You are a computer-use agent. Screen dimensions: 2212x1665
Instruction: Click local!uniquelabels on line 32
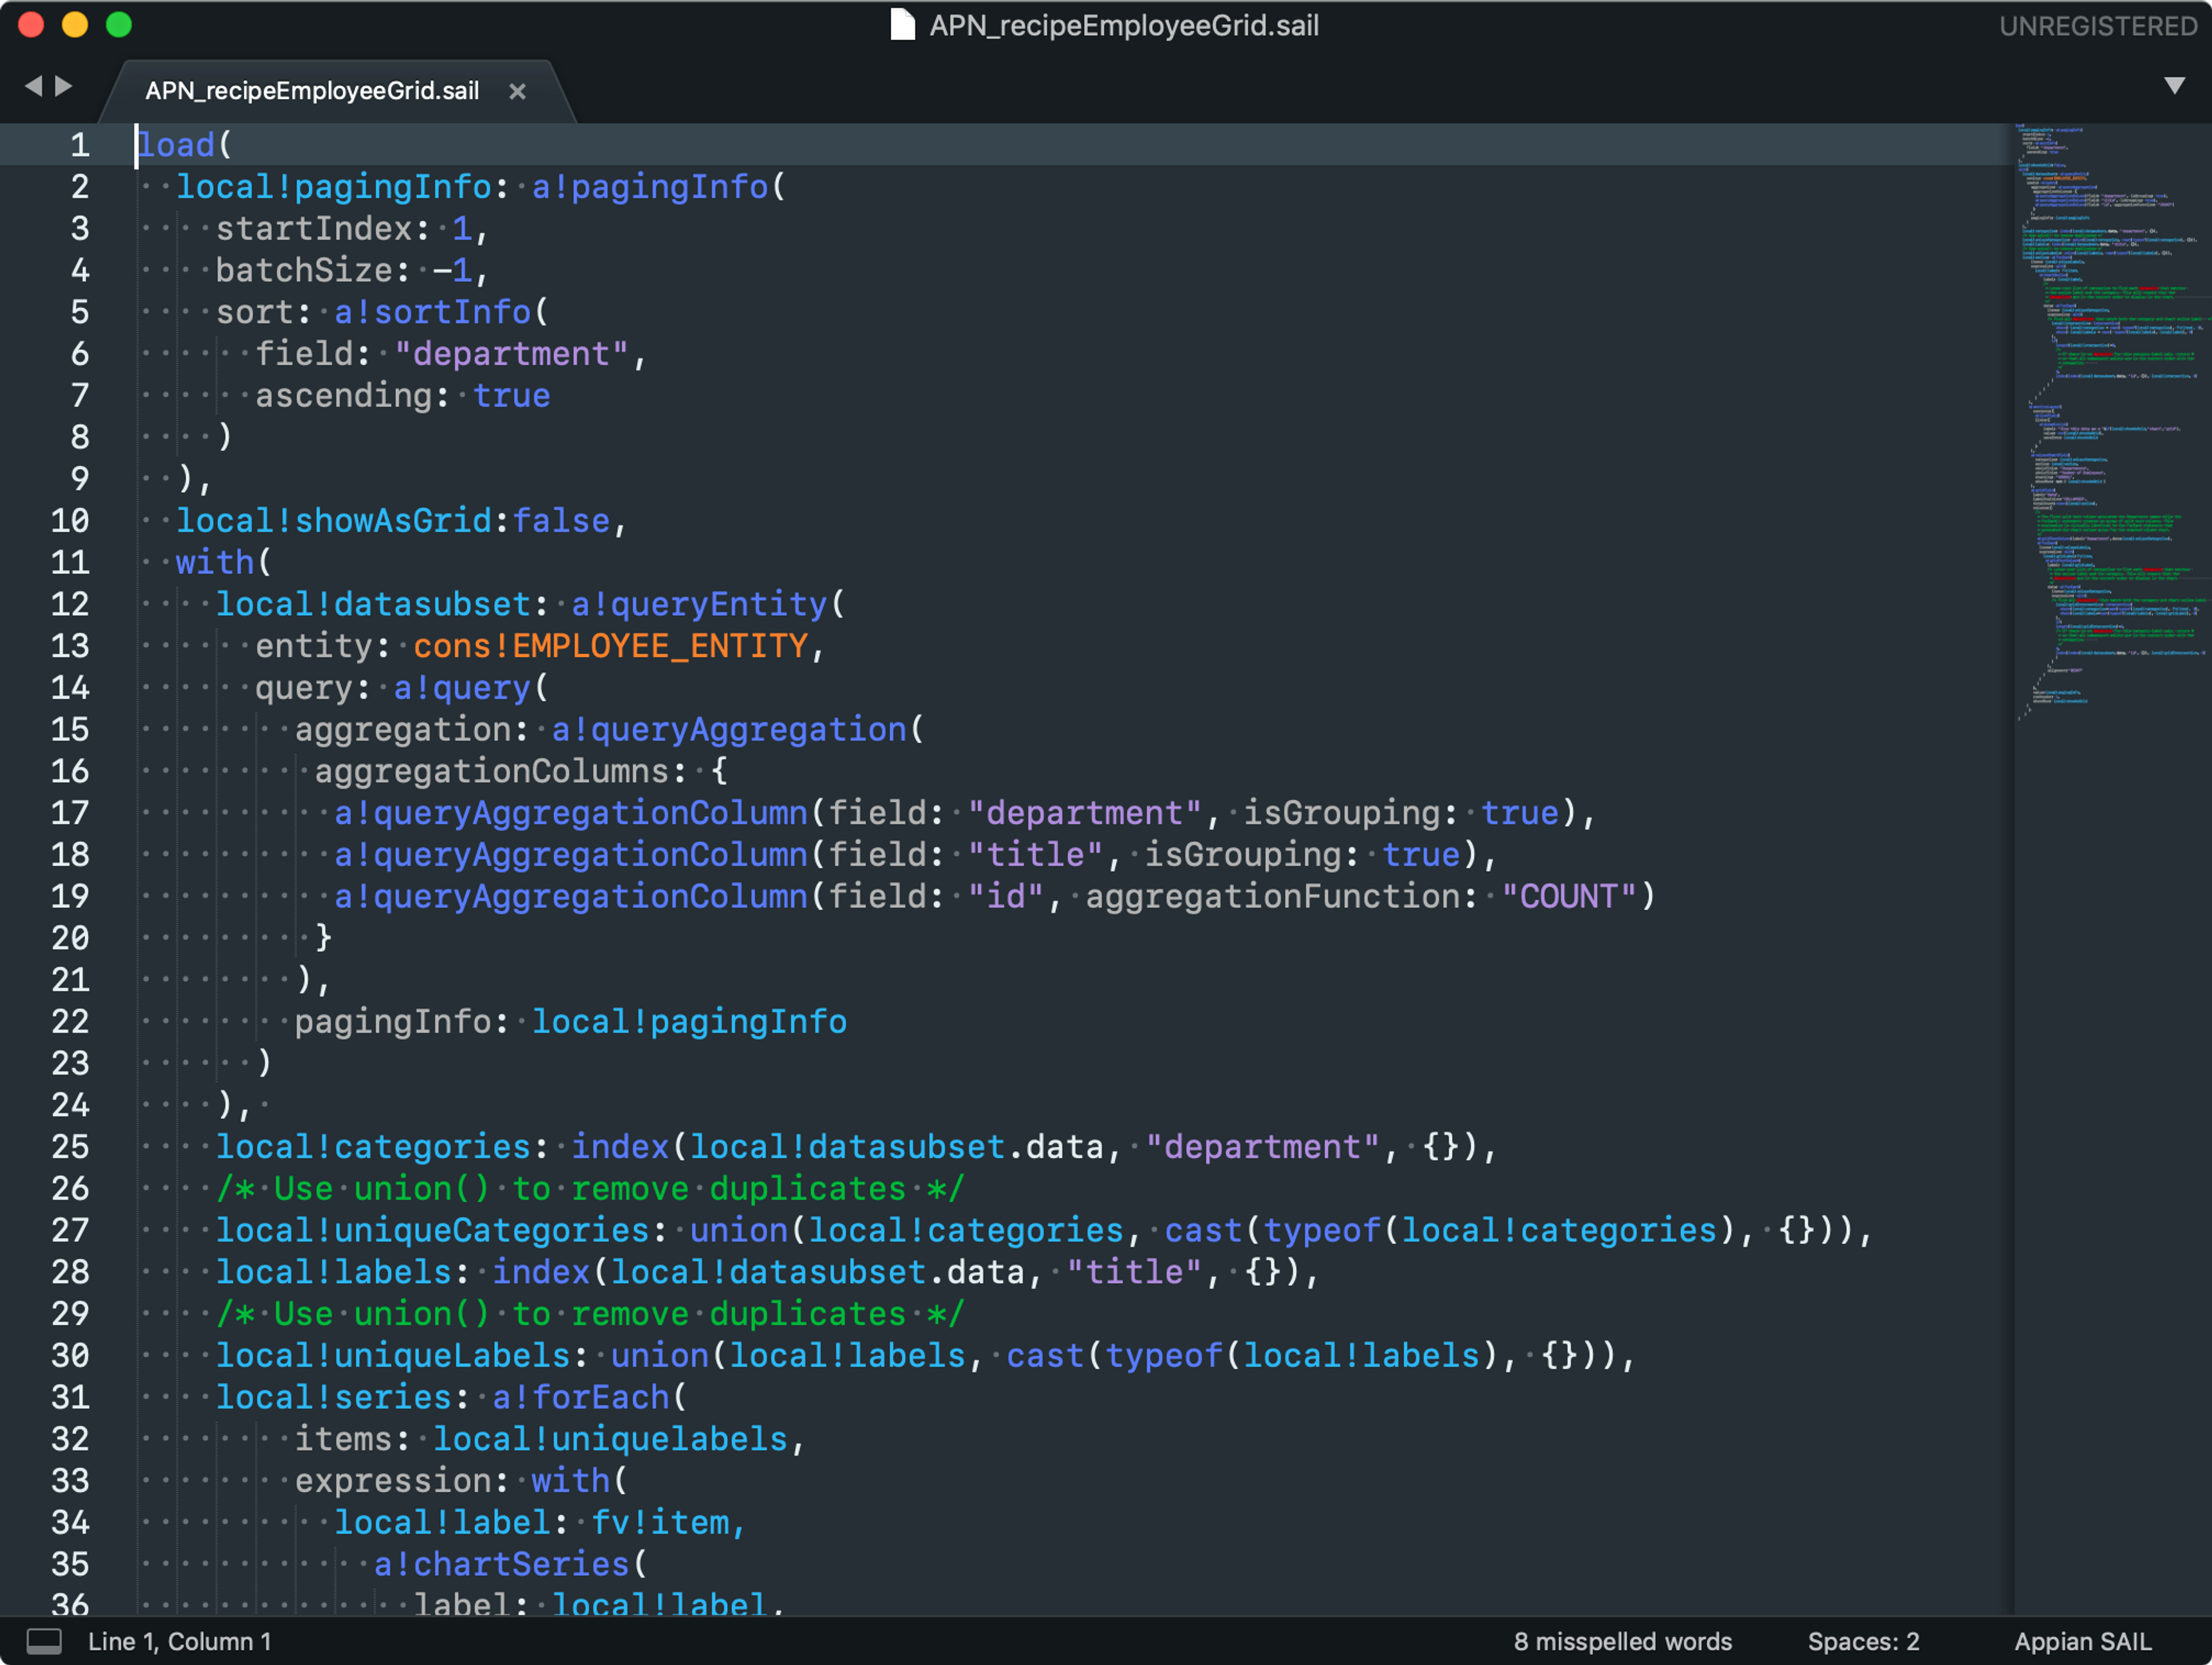[x=610, y=1439]
